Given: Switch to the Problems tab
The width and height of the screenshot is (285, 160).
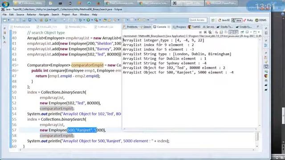Looking at the screenshot, I should pyautogui.click(x=130, y=27).
